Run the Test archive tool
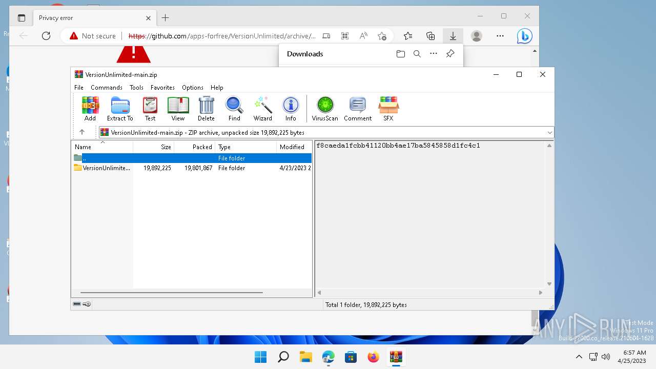 [x=150, y=109]
